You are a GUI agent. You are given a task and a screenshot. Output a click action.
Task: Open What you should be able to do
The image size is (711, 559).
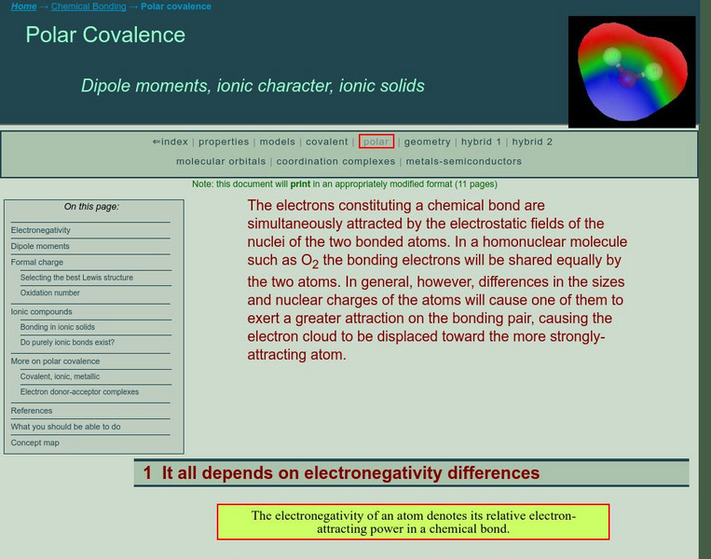pos(65,427)
